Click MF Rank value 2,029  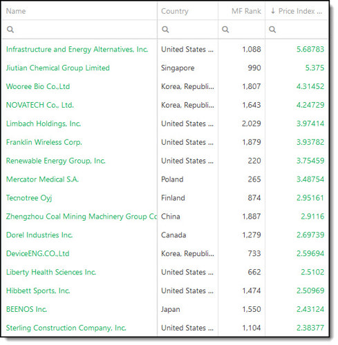click(252, 124)
